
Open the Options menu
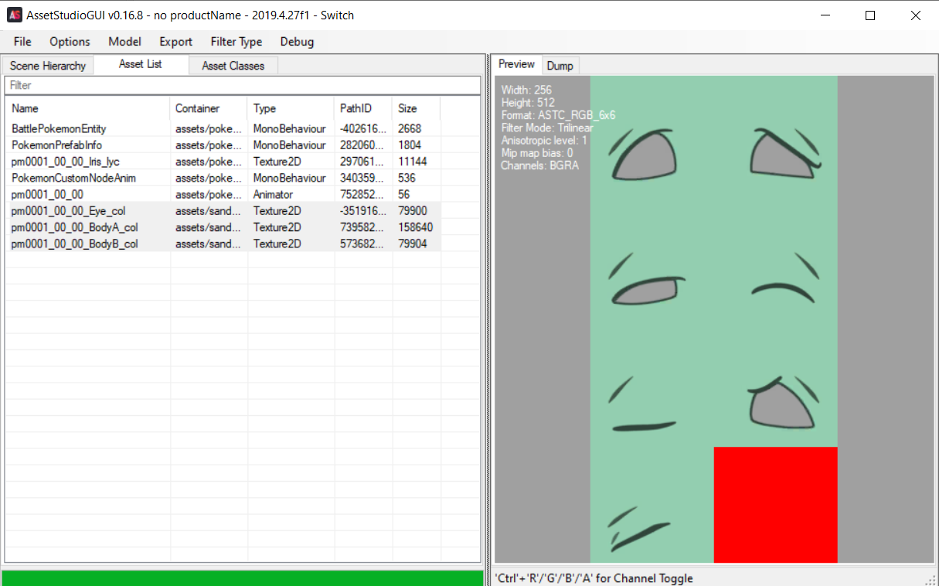pos(70,42)
